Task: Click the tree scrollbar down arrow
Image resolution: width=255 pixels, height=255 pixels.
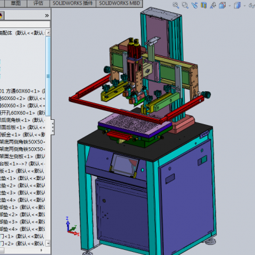Action: click(x=48, y=244)
